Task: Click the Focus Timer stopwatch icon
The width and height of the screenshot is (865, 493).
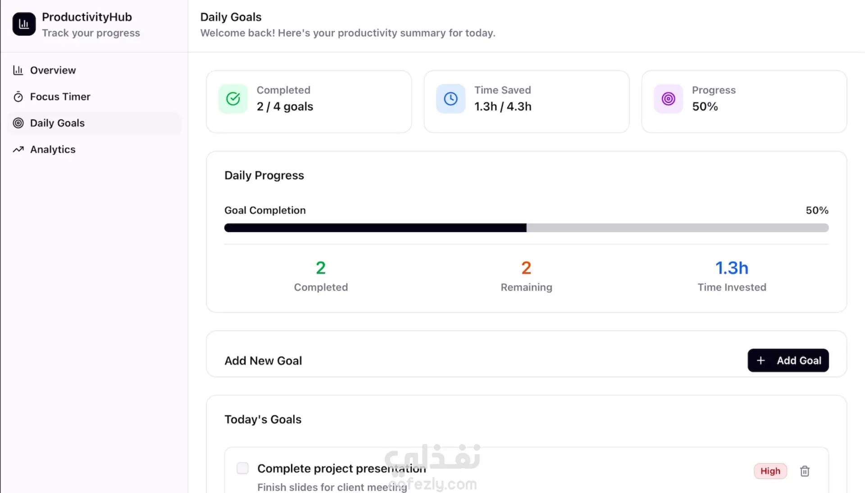Action: (x=18, y=97)
